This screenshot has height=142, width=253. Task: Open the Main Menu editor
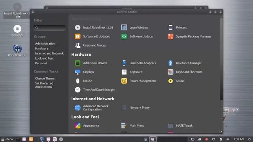click(x=133, y=125)
